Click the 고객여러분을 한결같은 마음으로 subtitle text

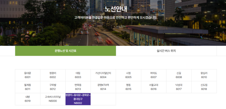(116, 18)
